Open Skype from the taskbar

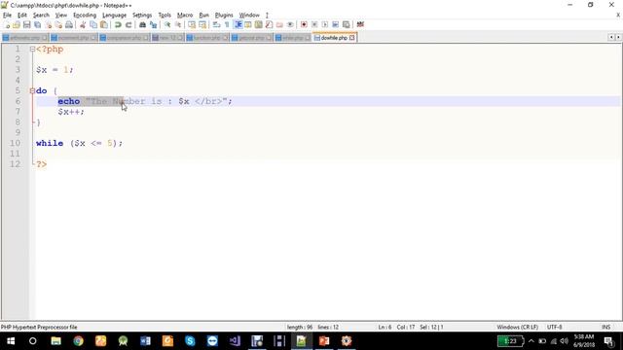(190, 341)
